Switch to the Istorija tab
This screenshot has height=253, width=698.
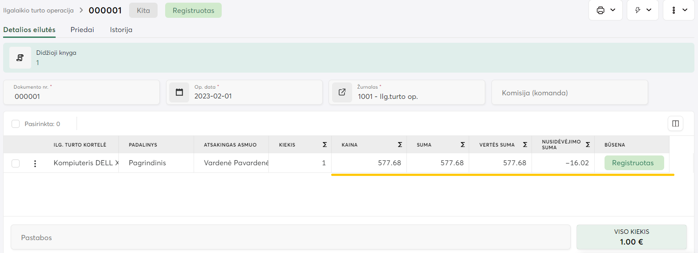click(x=121, y=30)
